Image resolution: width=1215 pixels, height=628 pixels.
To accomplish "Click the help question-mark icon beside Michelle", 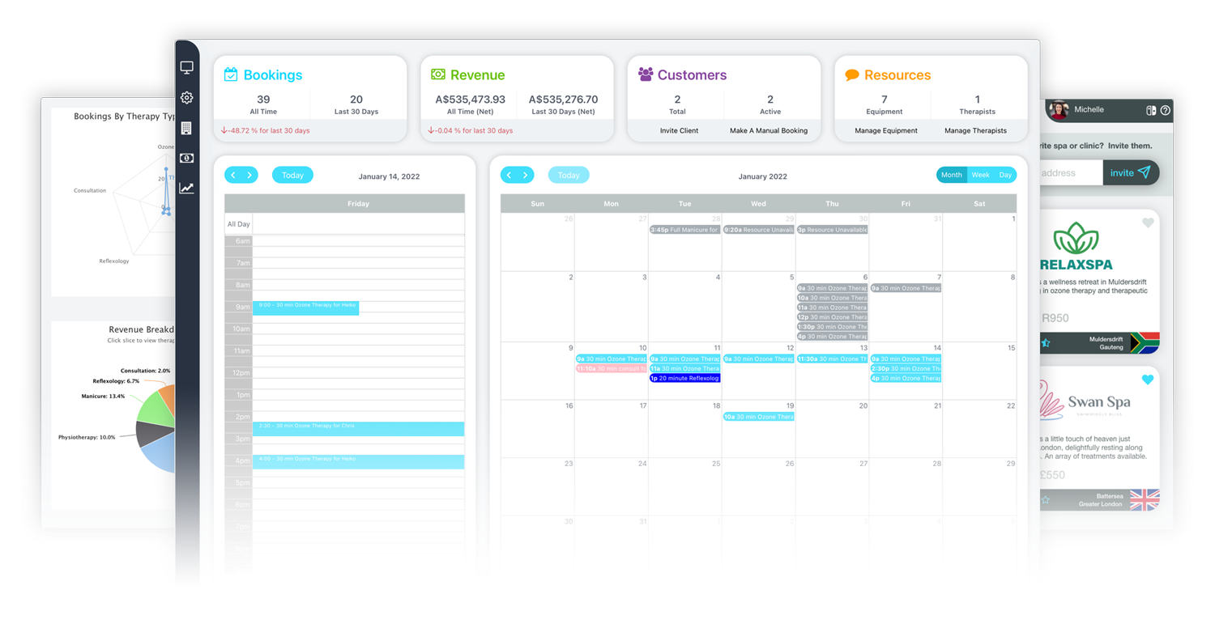I will pyautogui.click(x=1166, y=110).
